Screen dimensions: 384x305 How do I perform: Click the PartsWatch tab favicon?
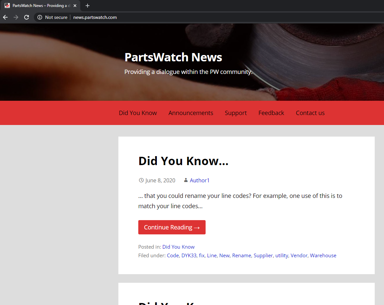coord(7,6)
